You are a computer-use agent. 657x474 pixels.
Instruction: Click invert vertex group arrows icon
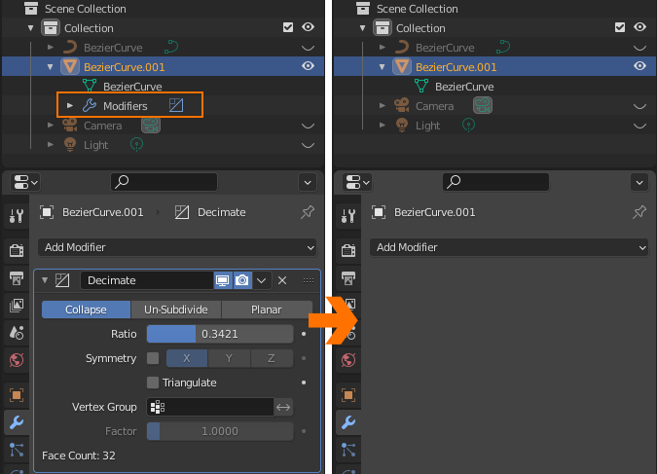(x=283, y=407)
